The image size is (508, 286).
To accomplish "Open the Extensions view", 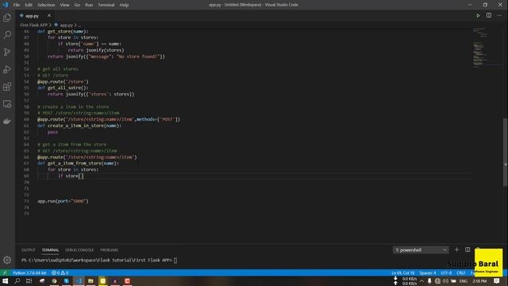I will tap(7, 87).
